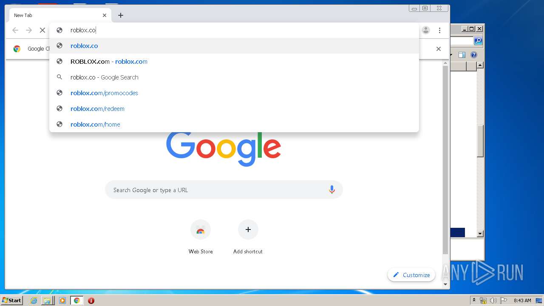Click the address bar with roblox.co
Screen dimensions: 544x306
tap(234, 30)
